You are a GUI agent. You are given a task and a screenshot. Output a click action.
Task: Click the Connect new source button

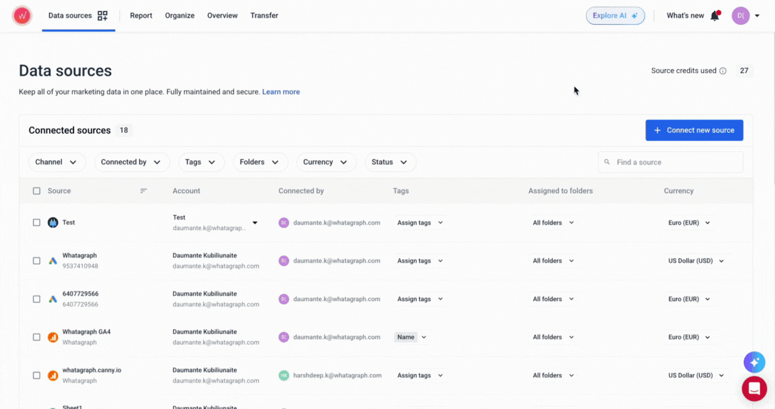click(694, 130)
